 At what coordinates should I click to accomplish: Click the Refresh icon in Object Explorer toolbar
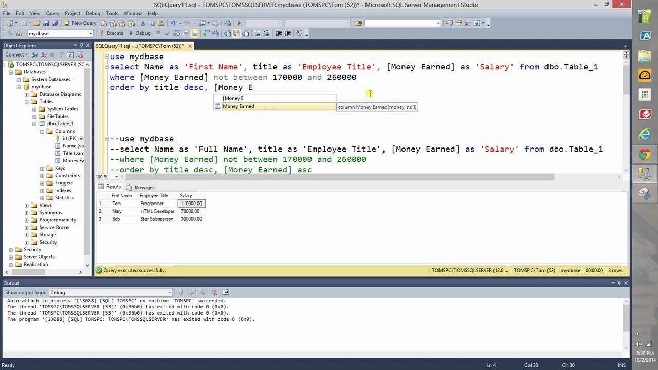pyautogui.click(x=71, y=54)
